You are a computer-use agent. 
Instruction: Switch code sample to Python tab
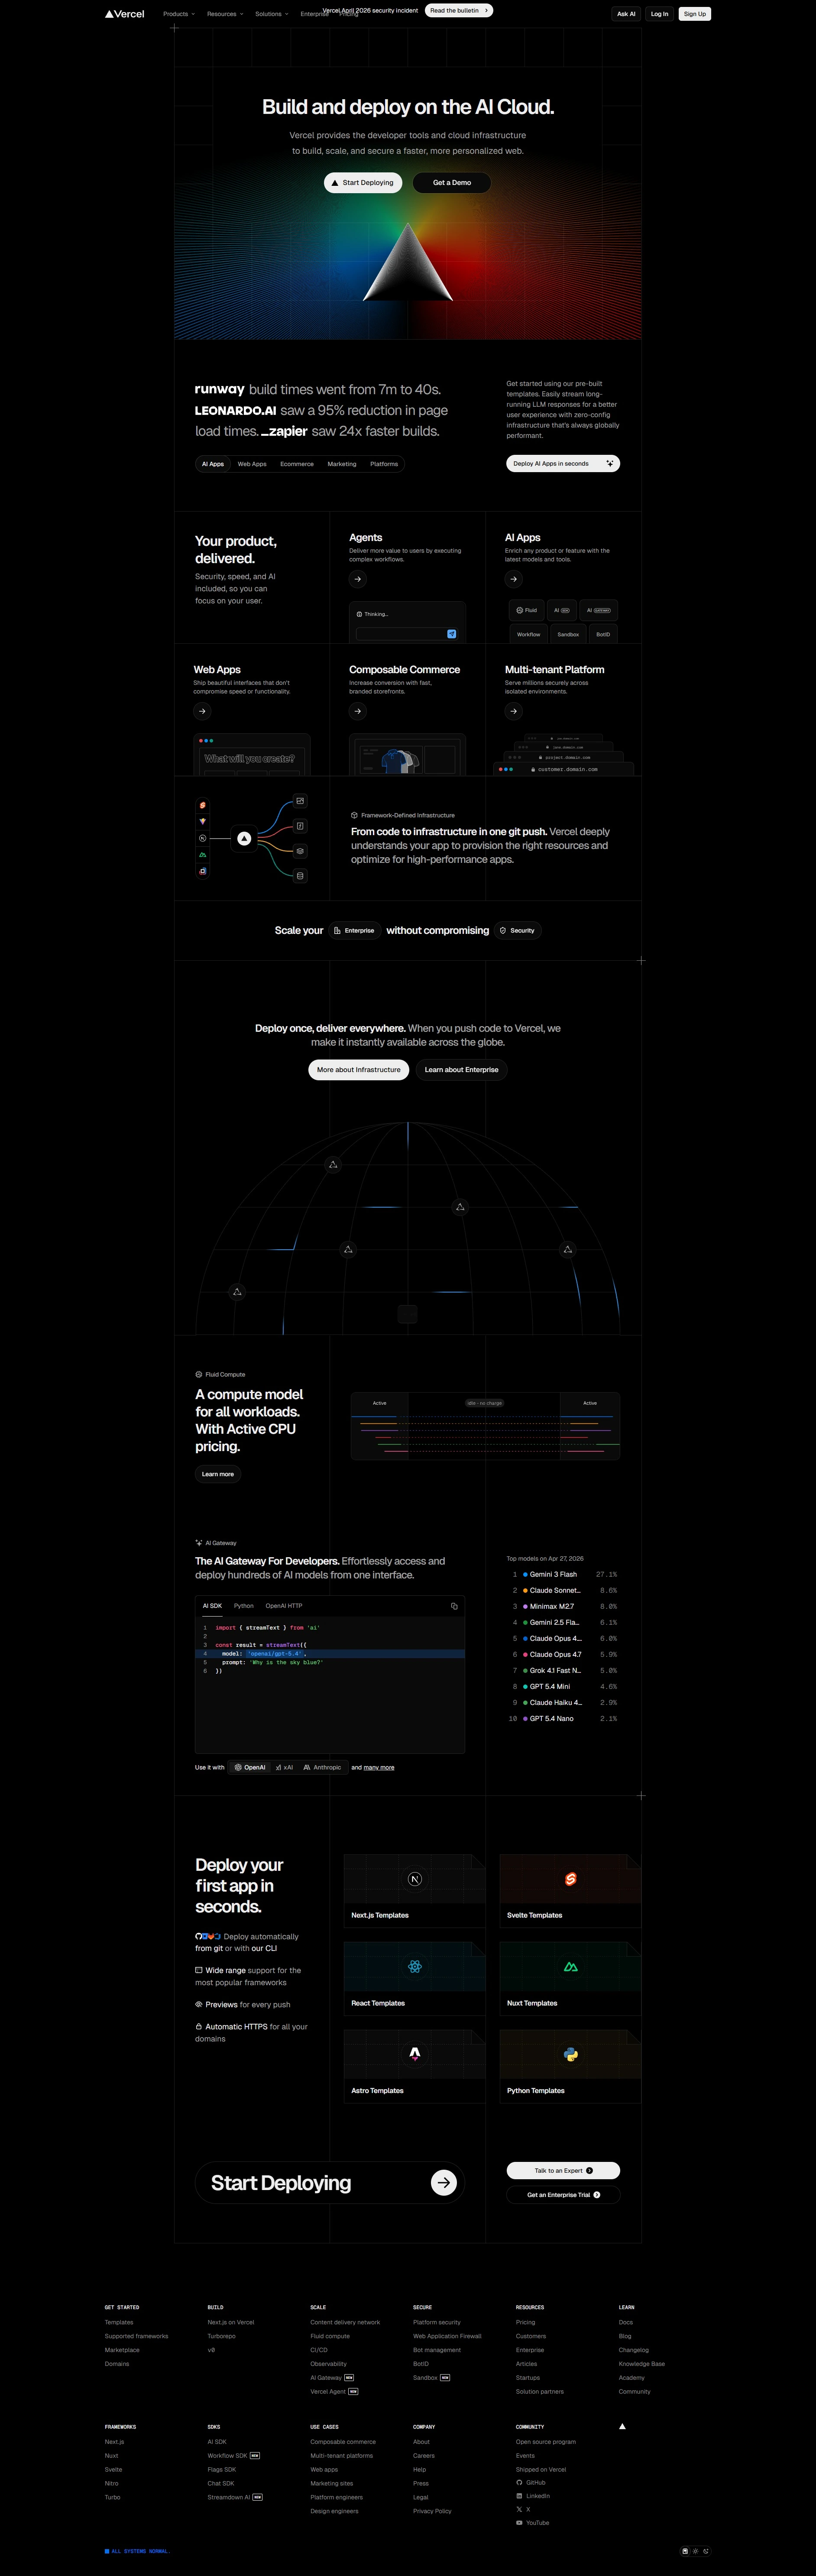pos(244,1606)
